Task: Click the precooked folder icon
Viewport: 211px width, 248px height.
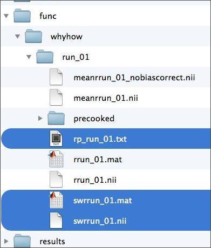Action: click(56, 118)
